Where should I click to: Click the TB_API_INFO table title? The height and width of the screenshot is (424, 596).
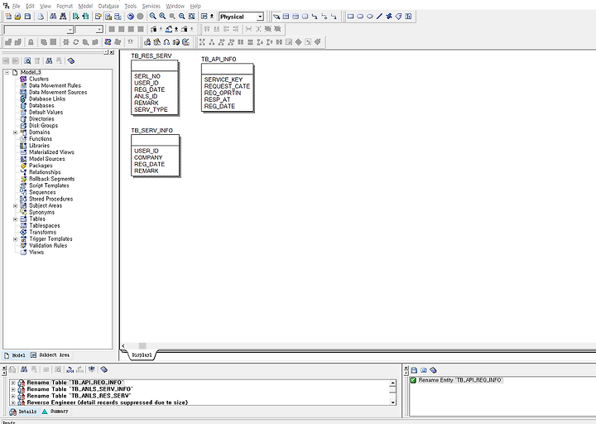point(219,60)
